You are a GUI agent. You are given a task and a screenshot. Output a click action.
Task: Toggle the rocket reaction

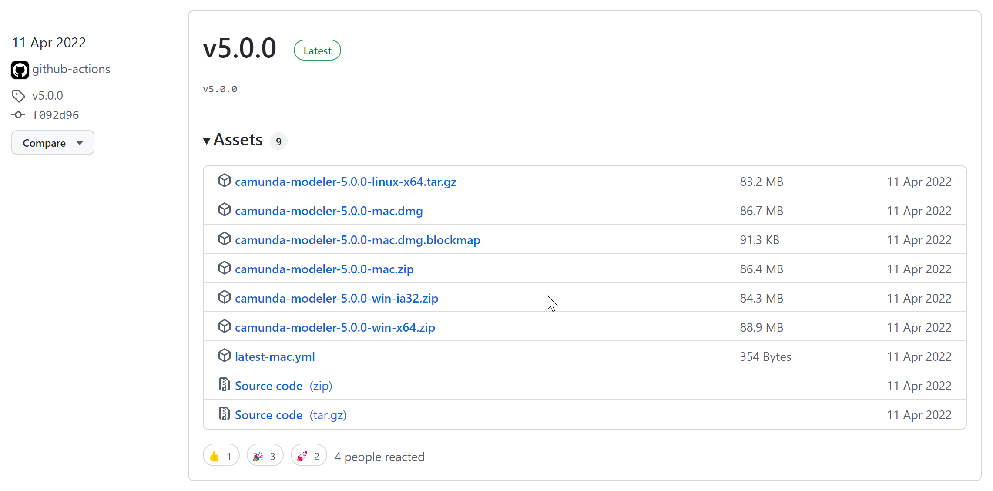coord(309,456)
